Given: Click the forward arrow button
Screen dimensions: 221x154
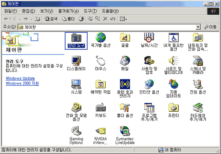Looking at the screenshot, I should point(26,19).
